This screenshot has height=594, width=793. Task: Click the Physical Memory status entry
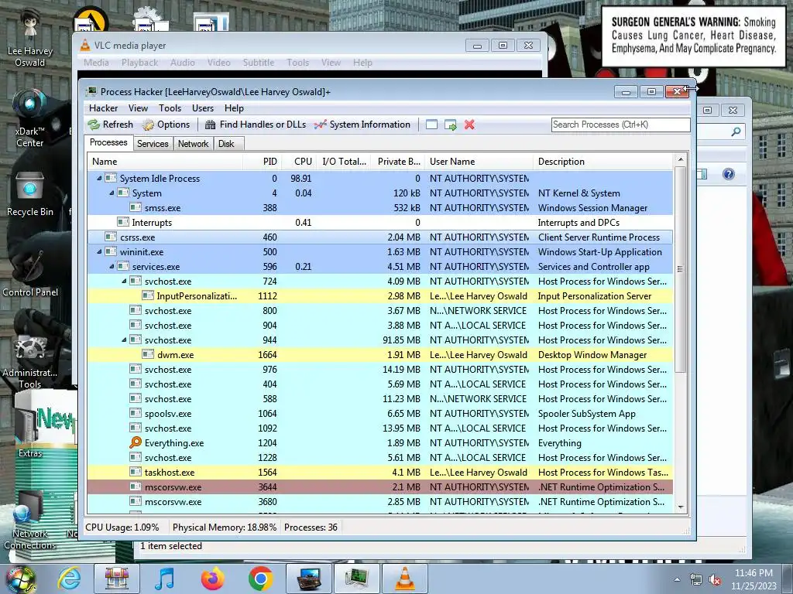tap(224, 527)
